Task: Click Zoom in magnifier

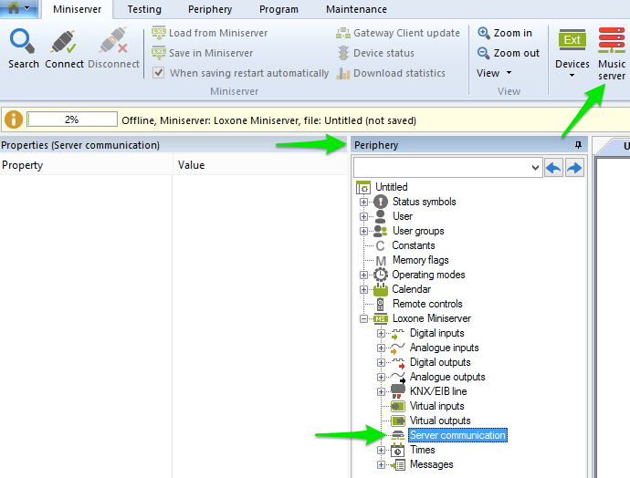Action: [484, 33]
